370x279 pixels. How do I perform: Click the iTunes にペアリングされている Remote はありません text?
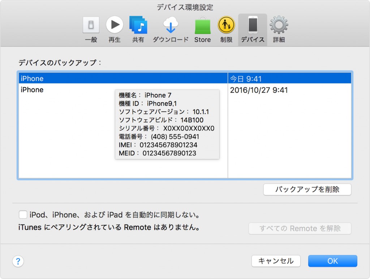pyautogui.click(x=109, y=227)
